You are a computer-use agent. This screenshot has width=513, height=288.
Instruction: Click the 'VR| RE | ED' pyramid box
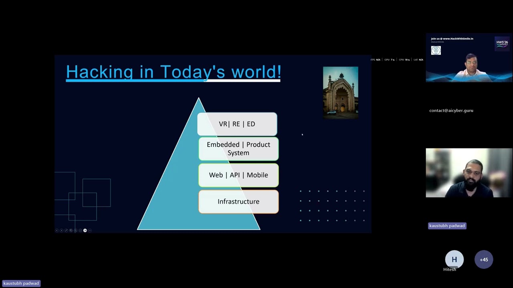click(x=237, y=124)
